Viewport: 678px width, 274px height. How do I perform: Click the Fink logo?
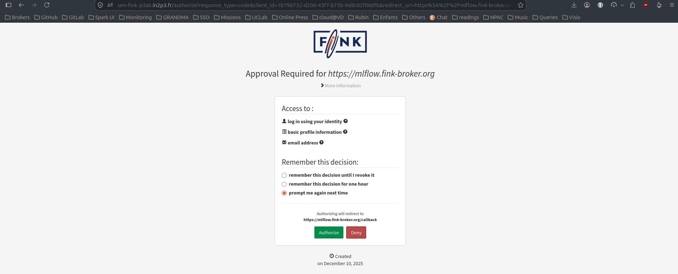(x=340, y=43)
